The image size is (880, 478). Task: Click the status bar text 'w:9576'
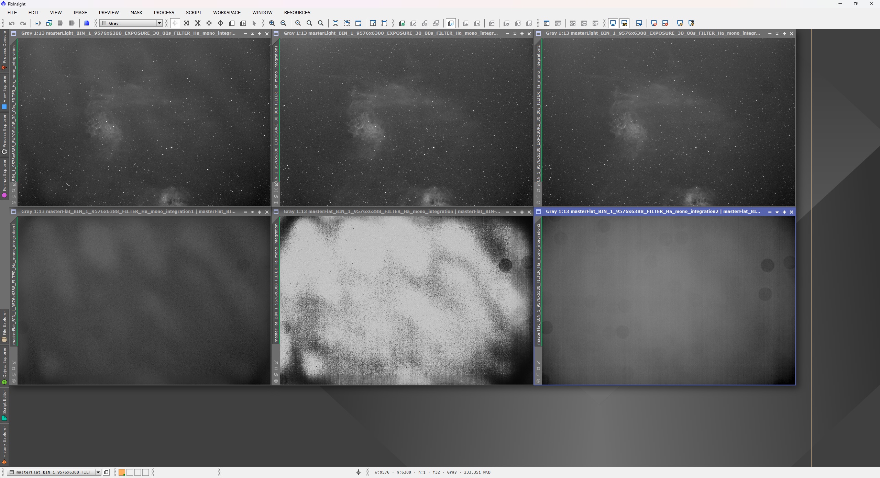[x=382, y=472]
